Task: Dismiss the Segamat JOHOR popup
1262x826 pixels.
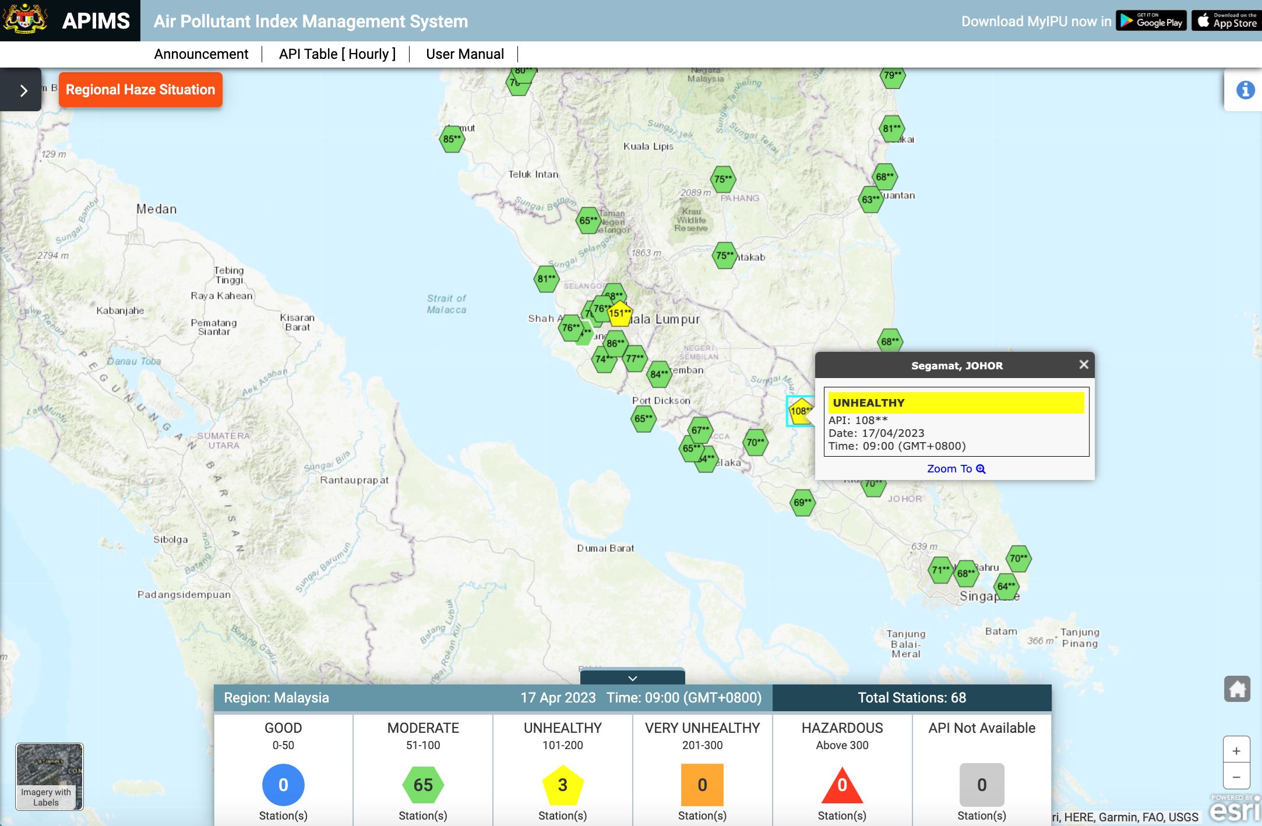Action: (x=1084, y=365)
